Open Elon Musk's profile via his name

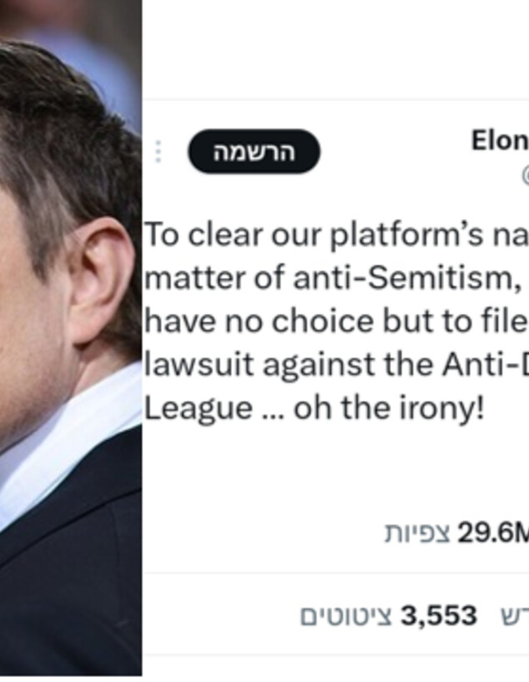click(x=498, y=139)
